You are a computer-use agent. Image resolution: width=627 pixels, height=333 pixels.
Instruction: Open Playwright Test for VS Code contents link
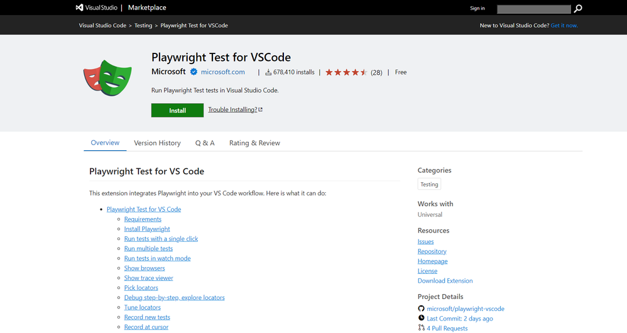click(x=143, y=209)
